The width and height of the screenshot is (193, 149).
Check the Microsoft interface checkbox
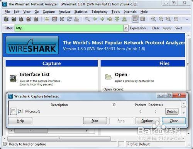(x=13, y=111)
